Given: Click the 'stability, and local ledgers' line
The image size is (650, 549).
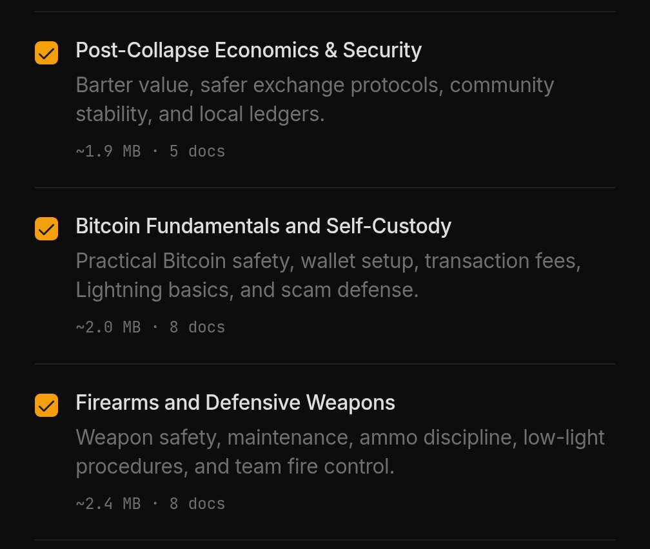Looking at the screenshot, I should (x=200, y=114).
